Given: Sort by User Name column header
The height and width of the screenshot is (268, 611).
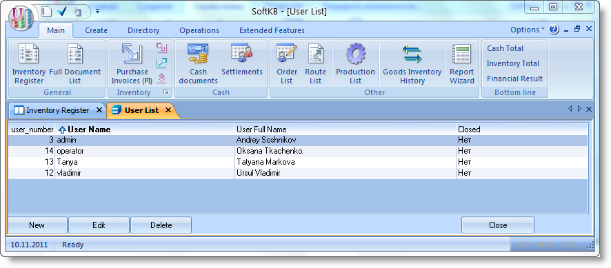Looking at the screenshot, I should 145,130.
